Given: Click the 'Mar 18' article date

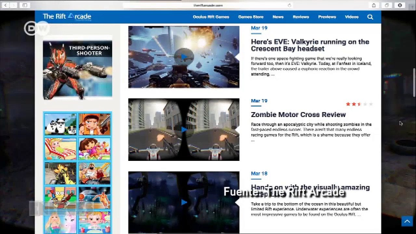Looking at the screenshot, I should click(259, 174).
